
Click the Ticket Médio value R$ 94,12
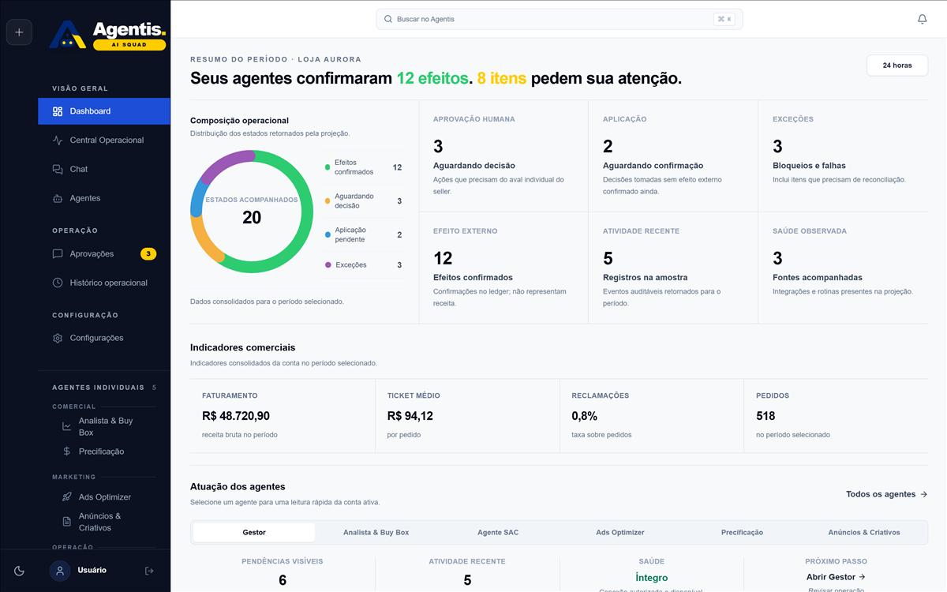[410, 416]
